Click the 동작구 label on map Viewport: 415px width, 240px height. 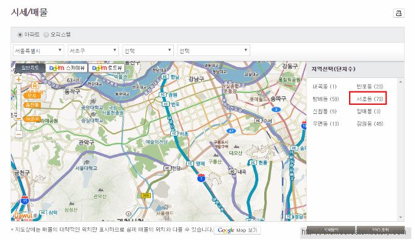(72, 91)
